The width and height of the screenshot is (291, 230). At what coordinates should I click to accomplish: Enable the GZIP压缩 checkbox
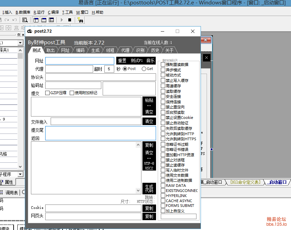click(48, 93)
